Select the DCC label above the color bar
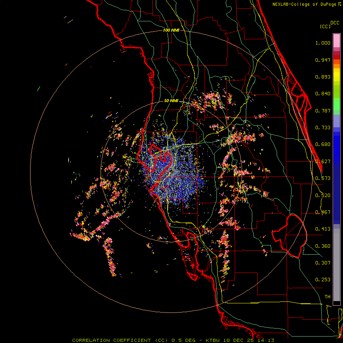The image size is (343, 343). 335,23
